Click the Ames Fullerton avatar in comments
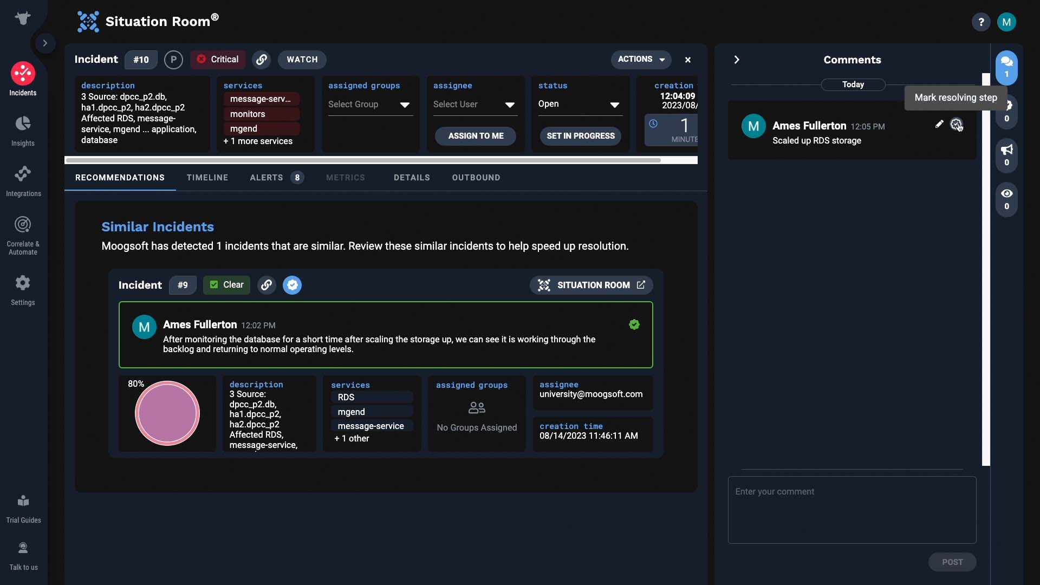Screen dimensions: 1040x585 (x=753, y=126)
